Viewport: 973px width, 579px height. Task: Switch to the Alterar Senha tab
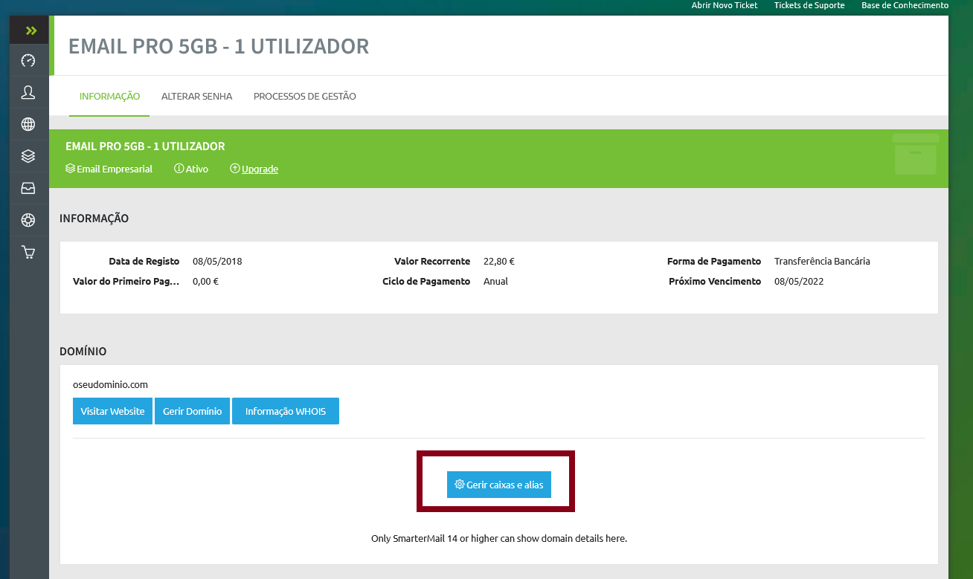coord(196,96)
